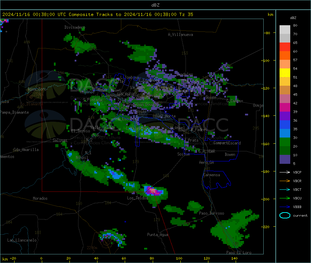Click the 'Salinas' map label
This screenshot has width=311, height=263.
[60, 140]
